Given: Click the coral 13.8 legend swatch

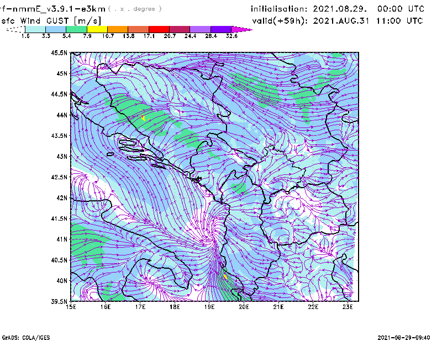Looking at the screenshot, I should pyautogui.click(x=139, y=29).
